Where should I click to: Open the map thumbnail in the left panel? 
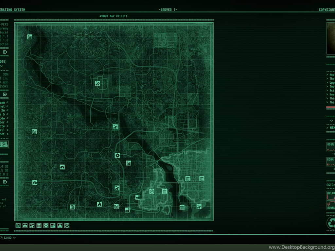4,144
